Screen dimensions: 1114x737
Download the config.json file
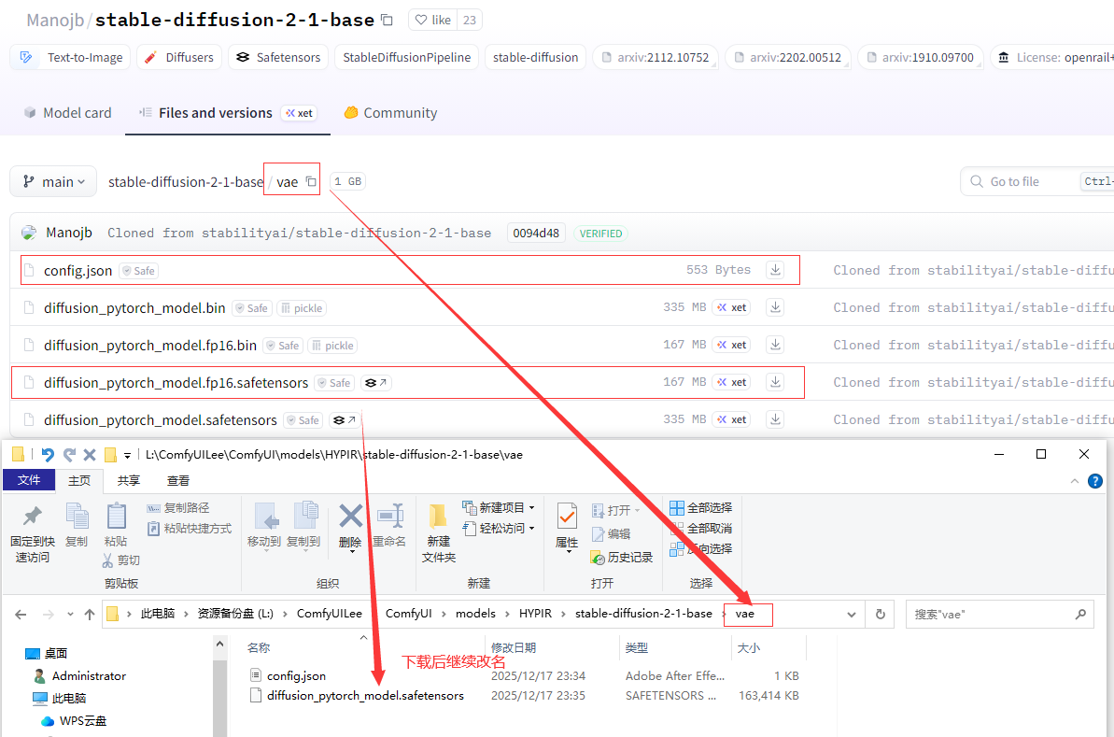click(x=774, y=270)
